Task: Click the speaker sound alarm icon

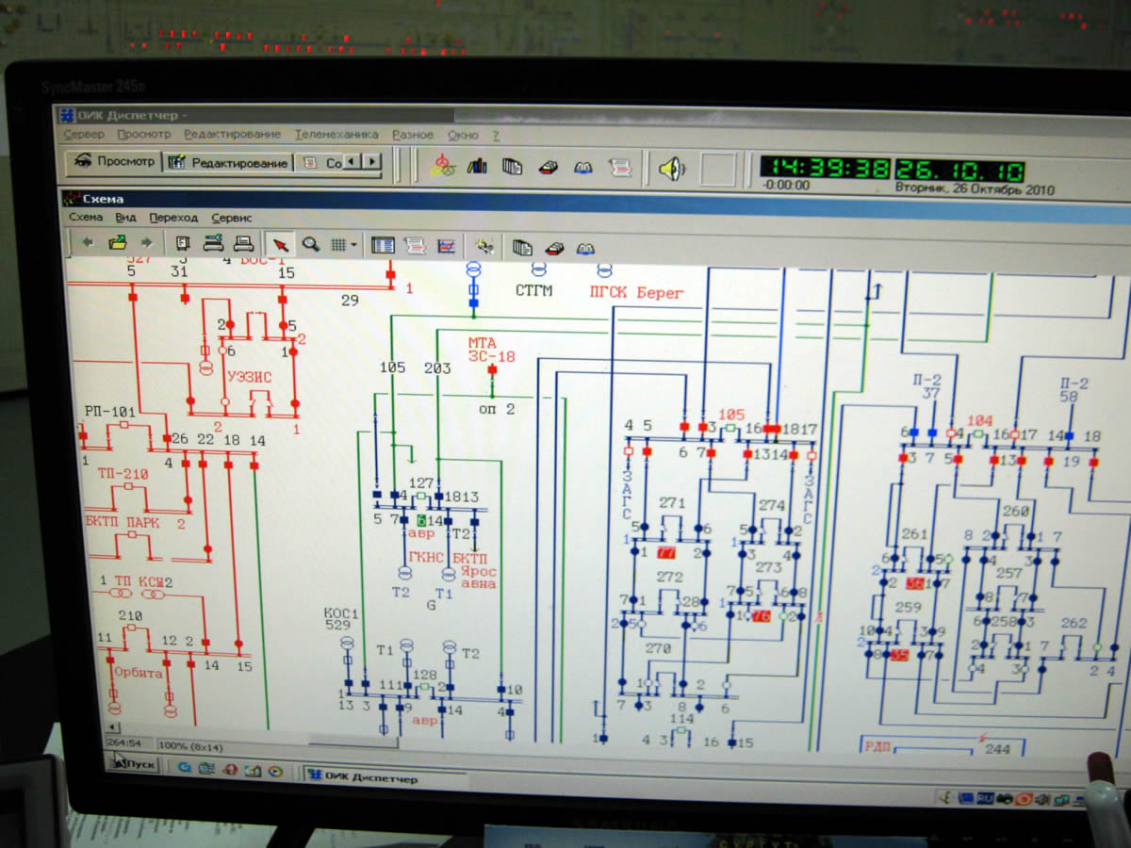Action: click(671, 169)
